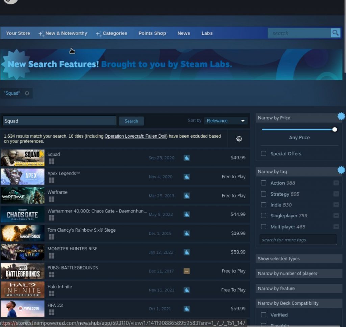The height and width of the screenshot is (327, 346).
Task: Open the Relevance sort dropdown
Action: coord(225,121)
